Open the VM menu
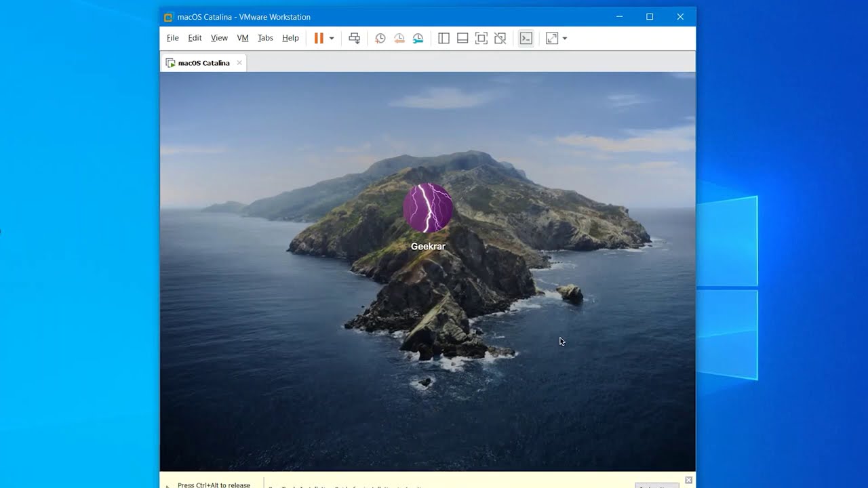Image resolution: width=868 pixels, height=488 pixels. coord(243,38)
